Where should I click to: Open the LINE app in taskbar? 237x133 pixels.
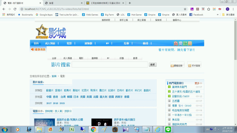pyautogui.click(x=168, y=129)
